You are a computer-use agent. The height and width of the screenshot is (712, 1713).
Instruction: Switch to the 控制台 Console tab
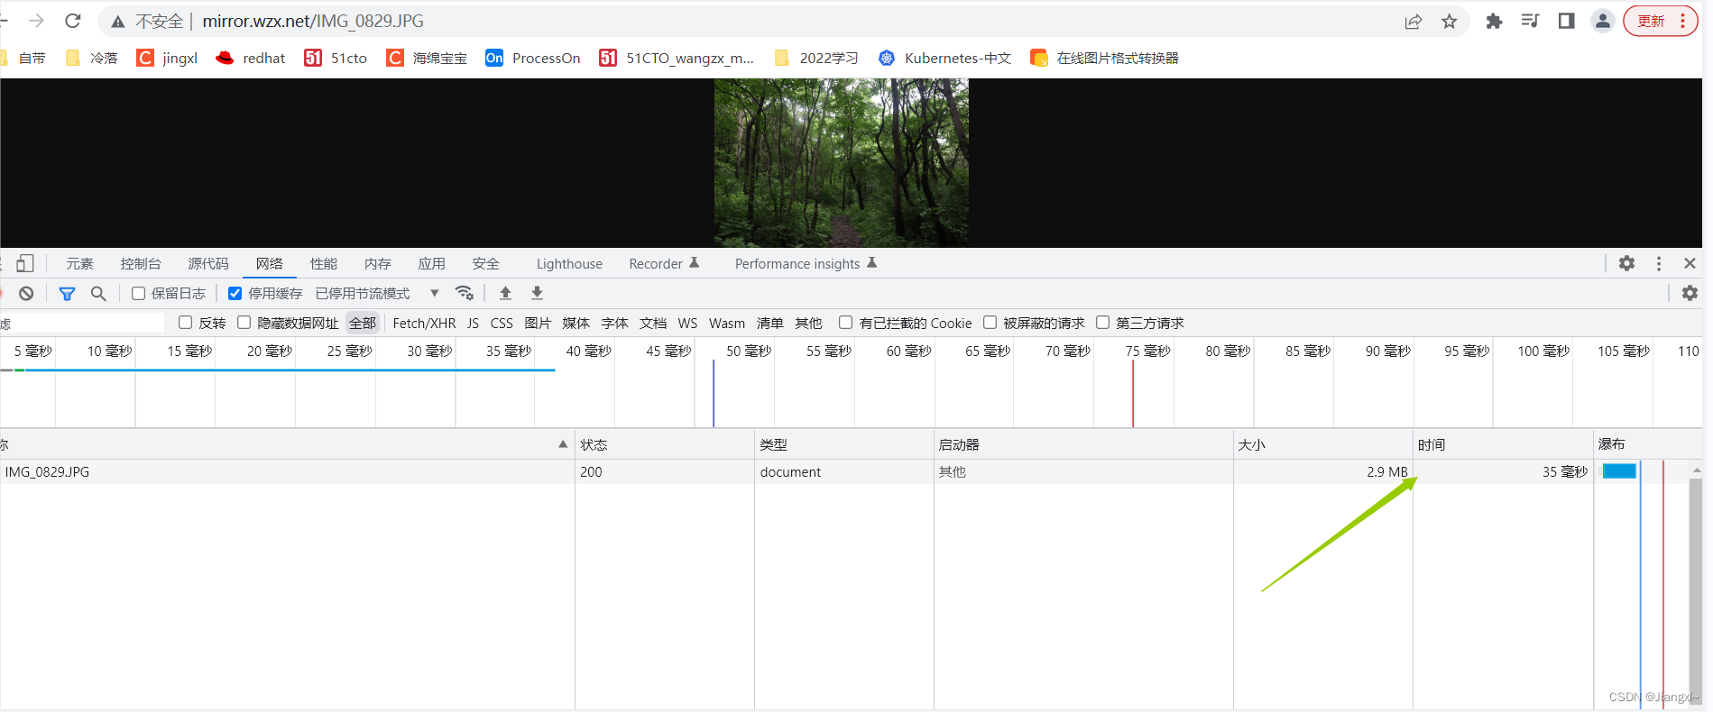point(141,264)
